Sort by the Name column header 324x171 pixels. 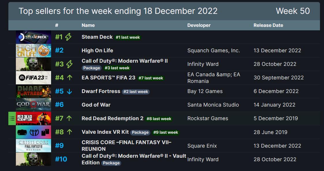[x=88, y=25]
